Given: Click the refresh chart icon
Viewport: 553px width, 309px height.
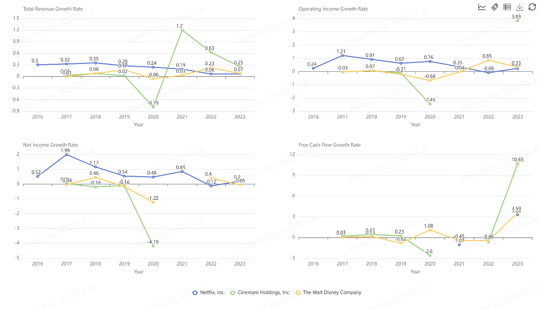Looking at the screenshot, I should (532, 7).
